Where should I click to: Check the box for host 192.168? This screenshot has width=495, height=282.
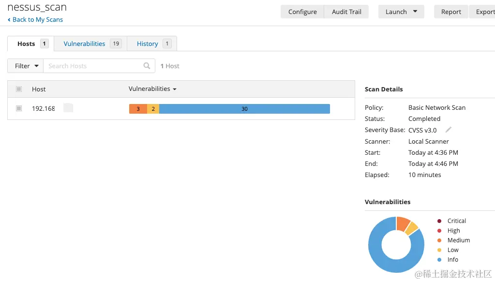tap(19, 108)
